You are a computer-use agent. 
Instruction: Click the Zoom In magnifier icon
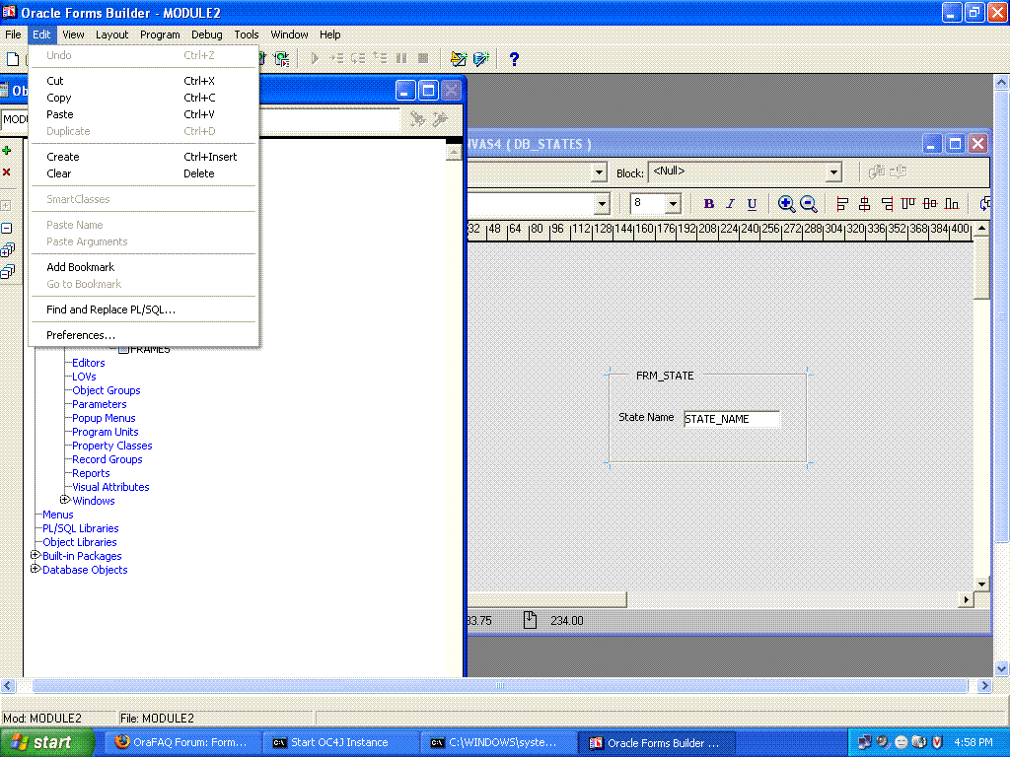[x=786, y=204]
